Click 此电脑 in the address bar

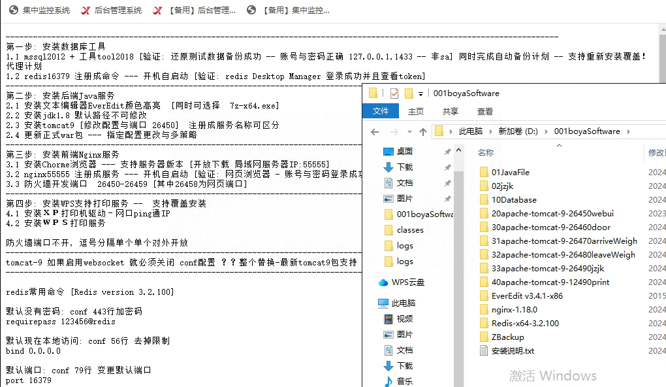[470, 131]
